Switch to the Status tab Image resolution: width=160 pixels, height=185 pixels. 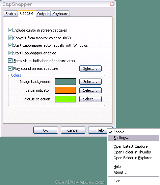(x=11, y=14)
